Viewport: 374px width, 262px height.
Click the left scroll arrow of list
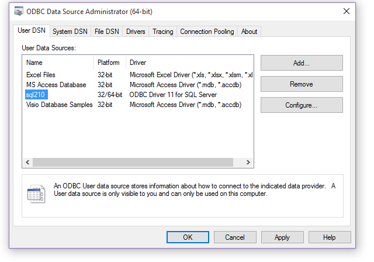tap(27, 162)
